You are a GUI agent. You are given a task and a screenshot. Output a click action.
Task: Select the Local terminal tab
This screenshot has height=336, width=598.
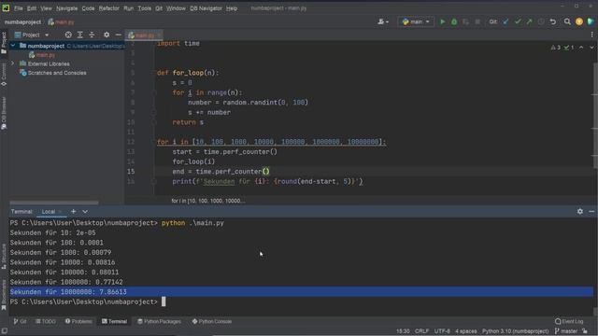tap(49, 212)
